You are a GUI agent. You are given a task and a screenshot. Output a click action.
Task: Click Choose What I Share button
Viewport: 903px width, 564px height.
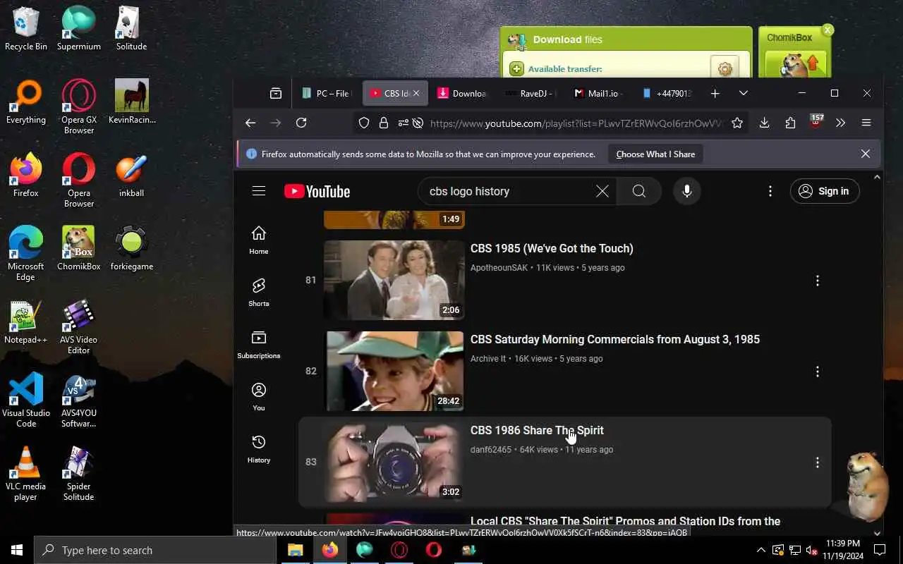(655, 154)
